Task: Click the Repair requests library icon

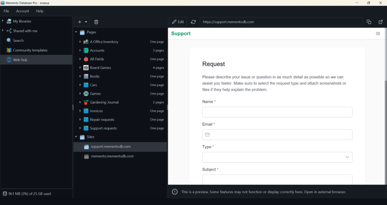Action: 86,119
